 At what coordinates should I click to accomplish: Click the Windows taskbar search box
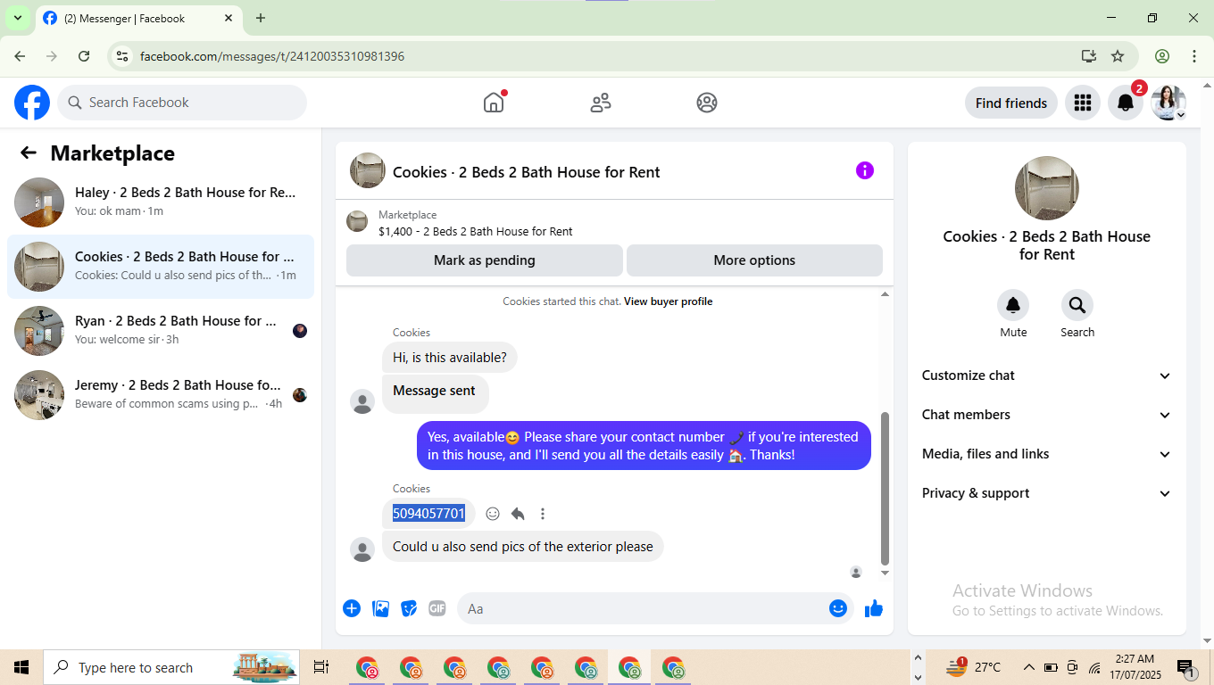(x=173, y=667)
